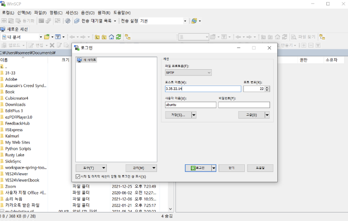The width and height of the screenshot is (348, 221).
Task: Select the Downloads folder in local panel
Action: pyautogui.click(x=15, y=104)
